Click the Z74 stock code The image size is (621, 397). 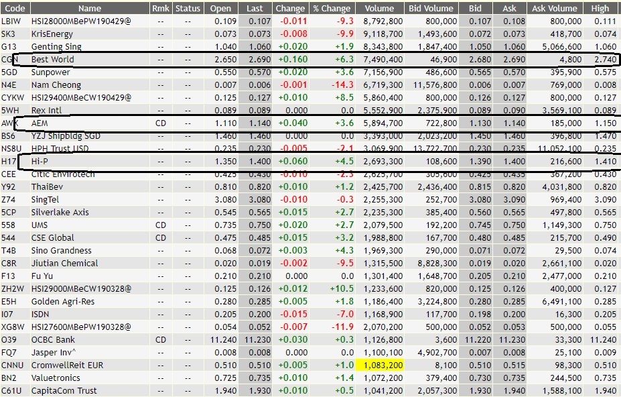[8, 199]
